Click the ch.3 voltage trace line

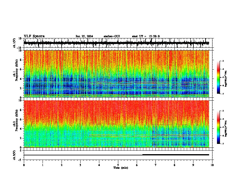coord(116,155)
